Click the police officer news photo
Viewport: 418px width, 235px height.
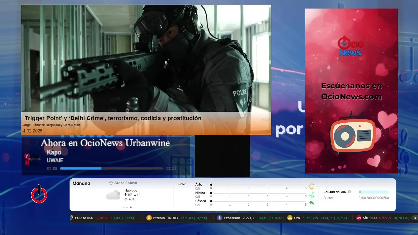[146, 58]
